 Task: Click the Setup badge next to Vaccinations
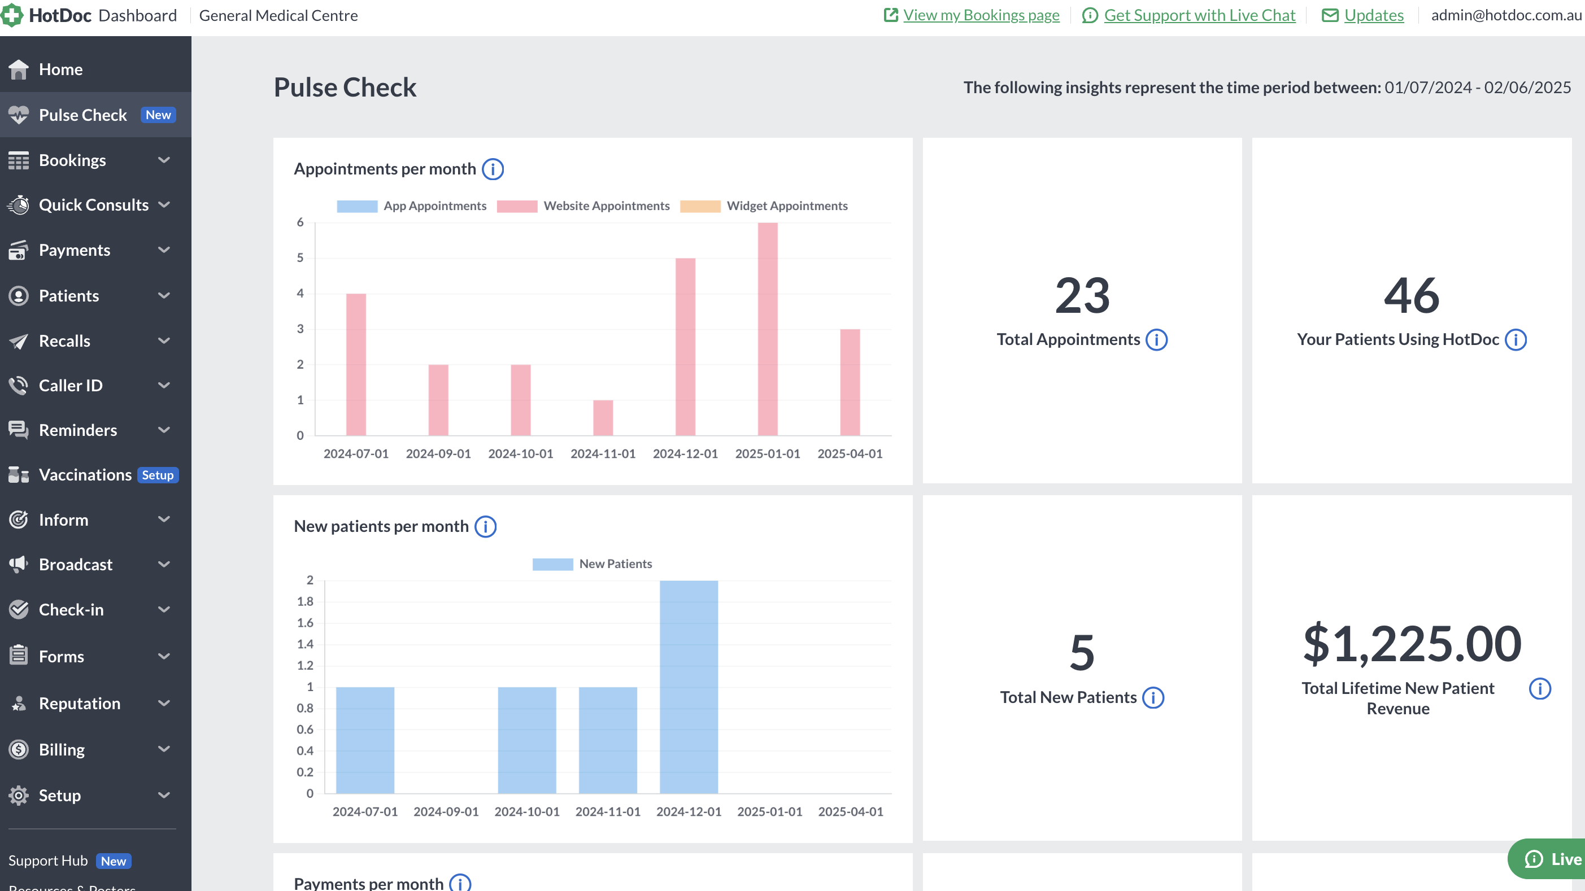[158, 475]
